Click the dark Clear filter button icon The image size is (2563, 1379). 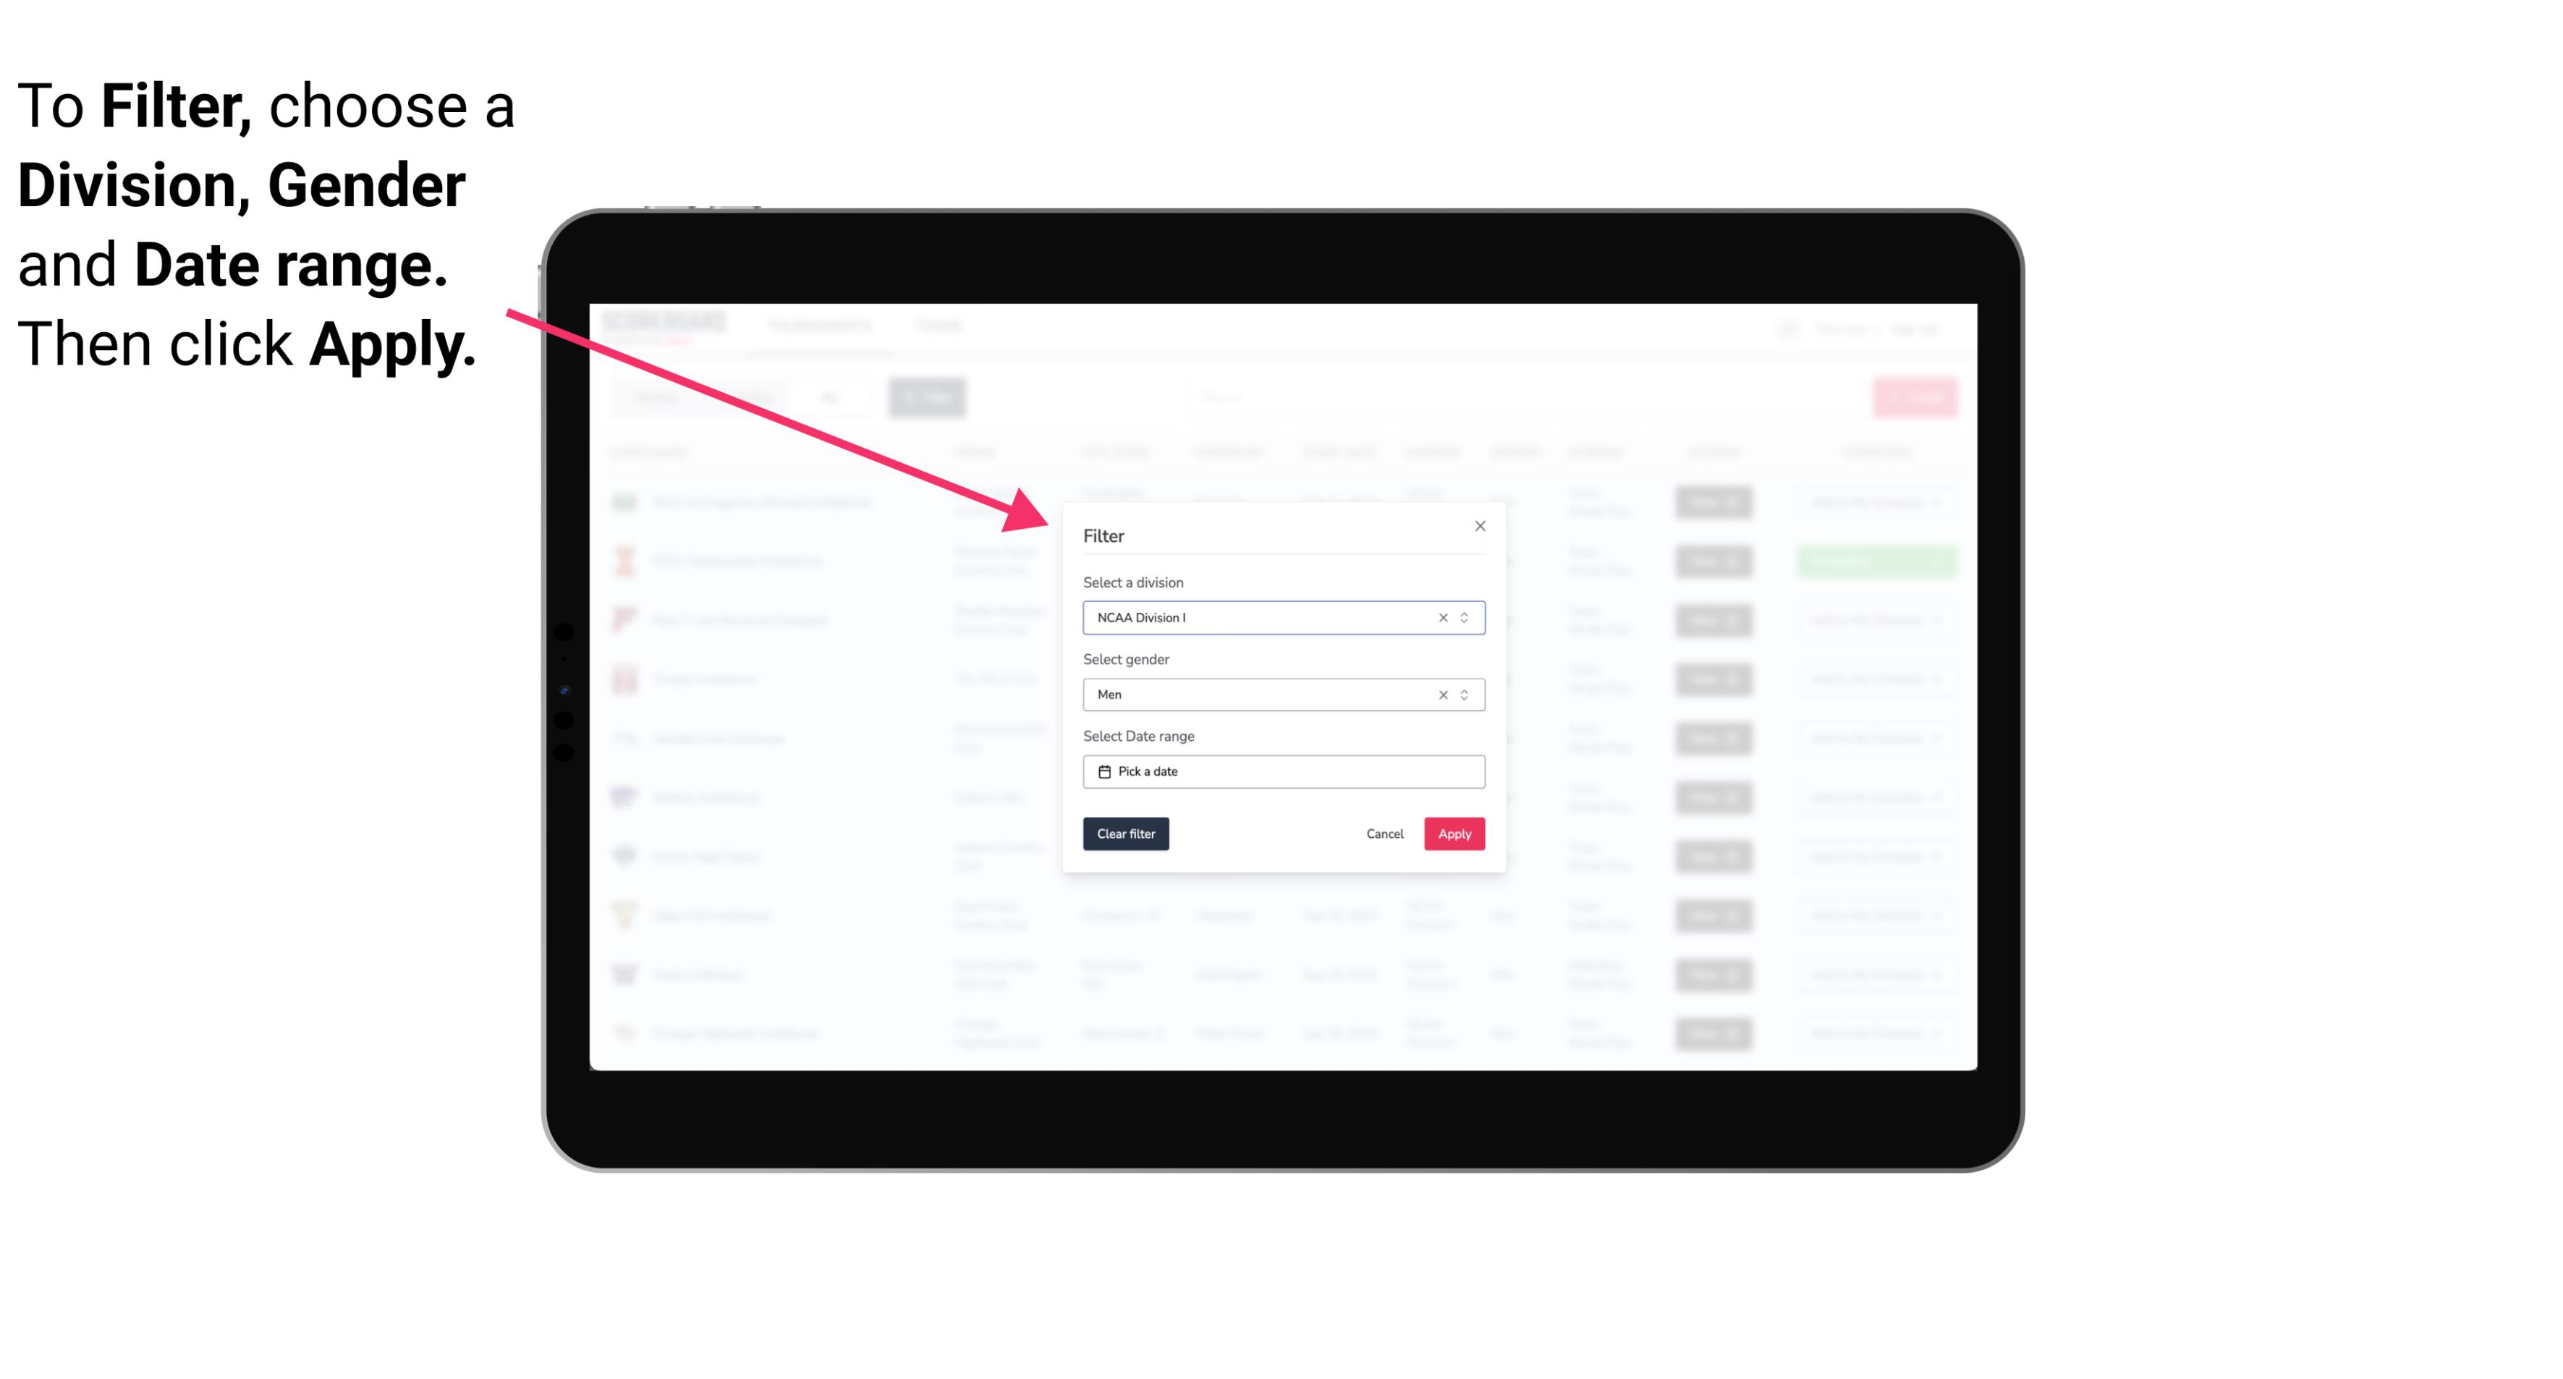[x=1124, y=834]
